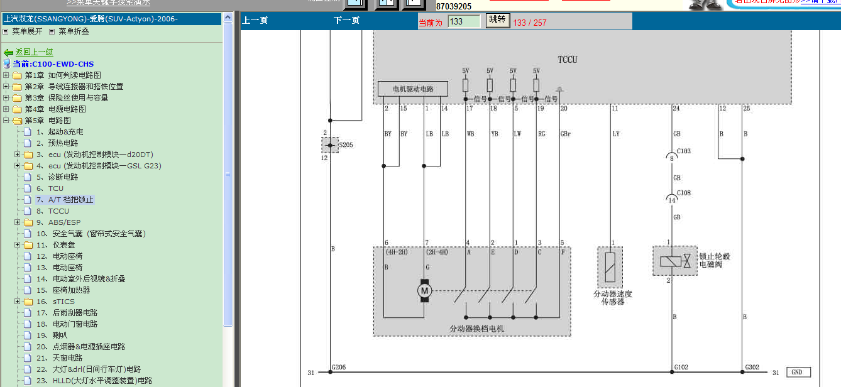Click page icon of 21、天窗电路
841x387 pixels.
[x=28, y=358]
